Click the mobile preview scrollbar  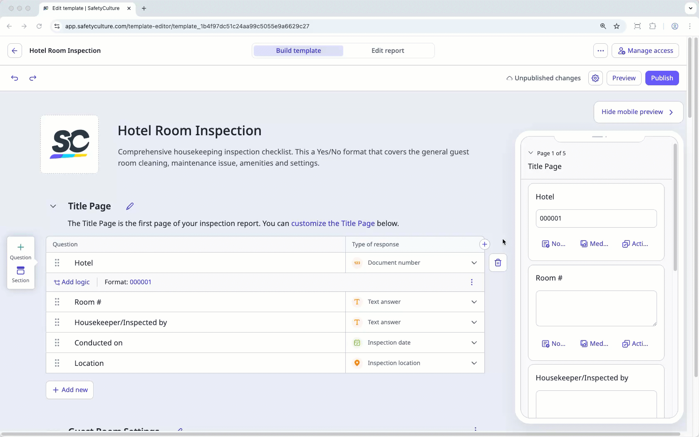point(675,207)
